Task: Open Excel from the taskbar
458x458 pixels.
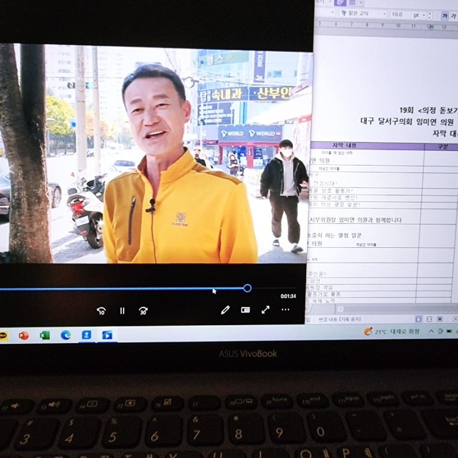Action: point(45,335)
